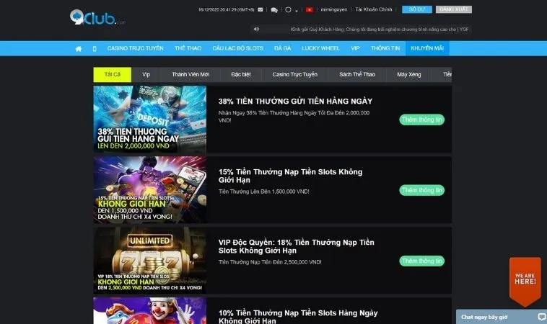Image resolution: width=547 pixels, height=324 pixels.
Task: Click Thêm thông tin for VIP 18% bonus
Action: (x=421, y=261)
